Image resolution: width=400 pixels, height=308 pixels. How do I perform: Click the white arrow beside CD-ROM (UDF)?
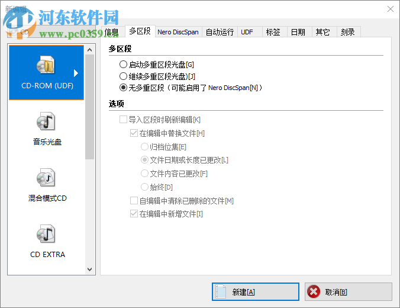tap(76, 73)
